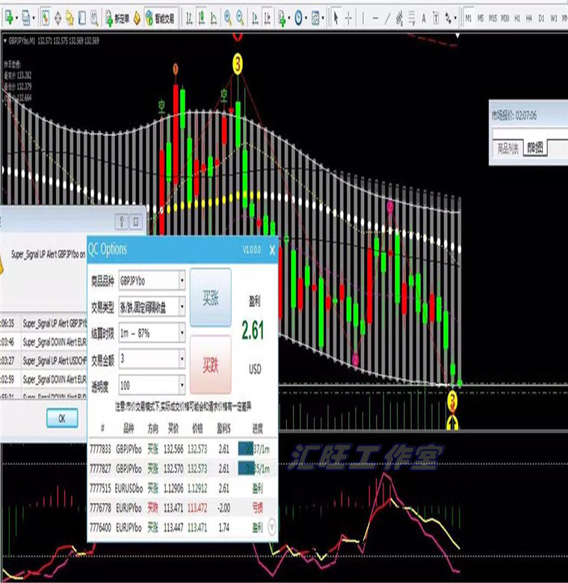Toggle the Navigator star-folder icon
The image size is (568, 583).
[70, 17]
